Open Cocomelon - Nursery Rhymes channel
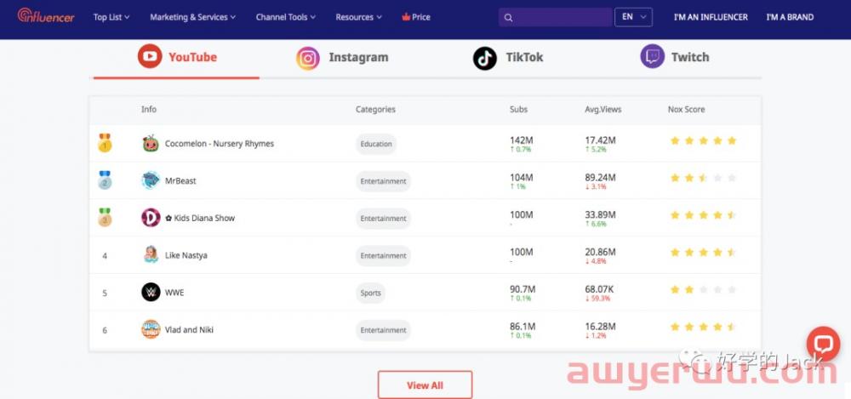 (220, 144)
